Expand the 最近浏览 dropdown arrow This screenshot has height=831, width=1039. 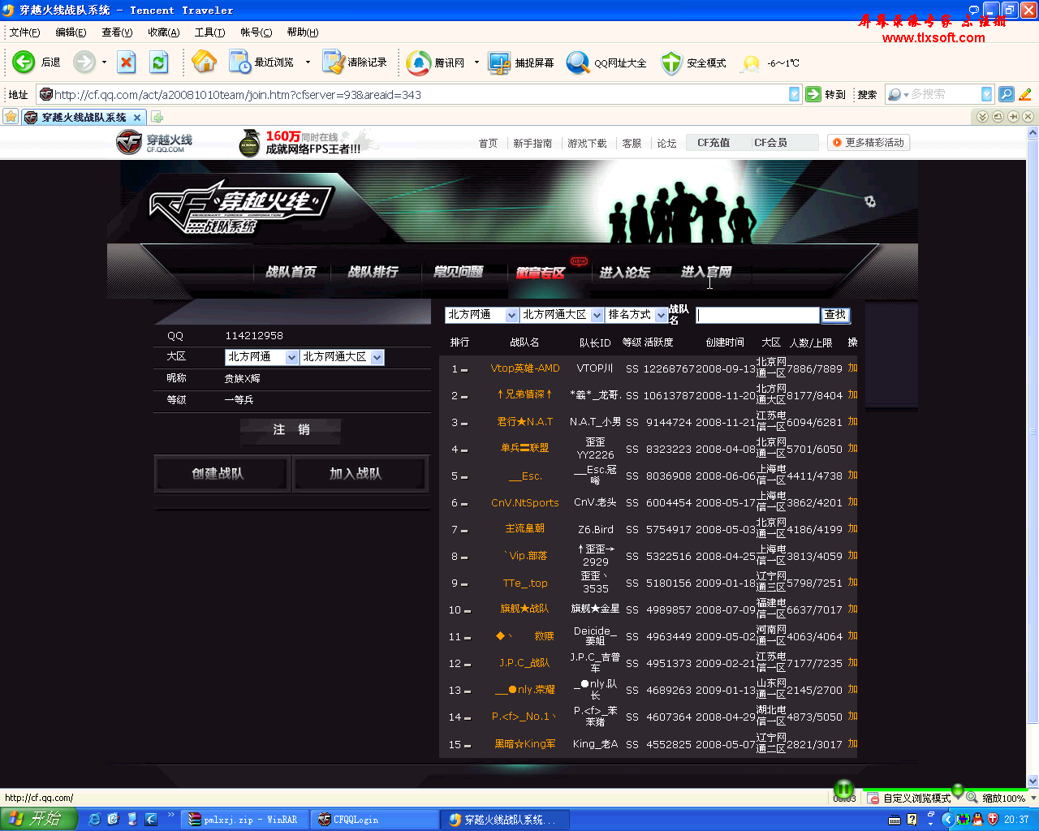(x=308, y=62)
